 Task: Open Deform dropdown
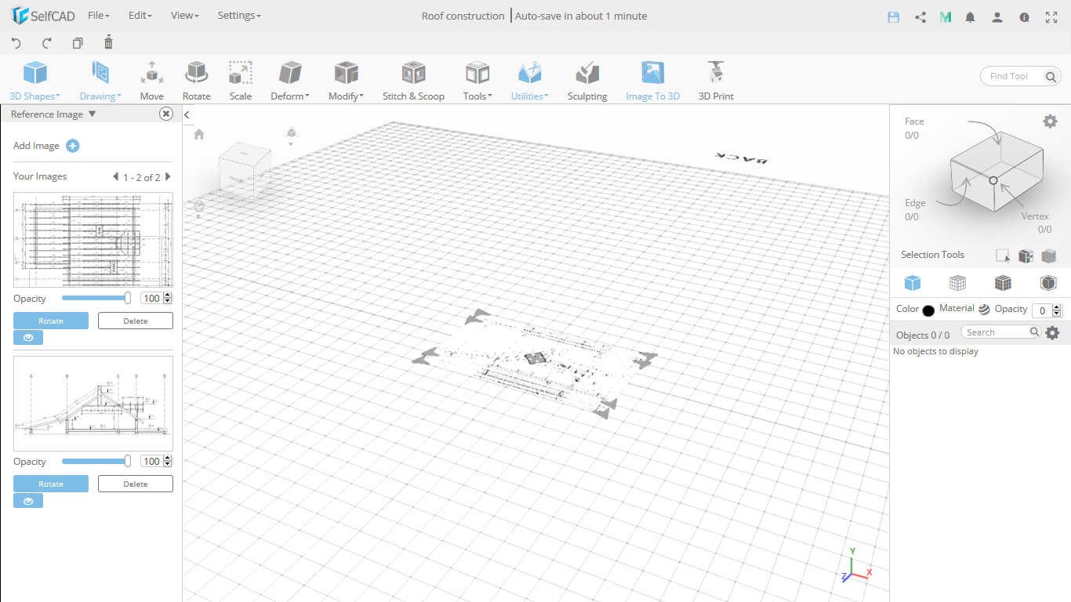pos(290,82)
